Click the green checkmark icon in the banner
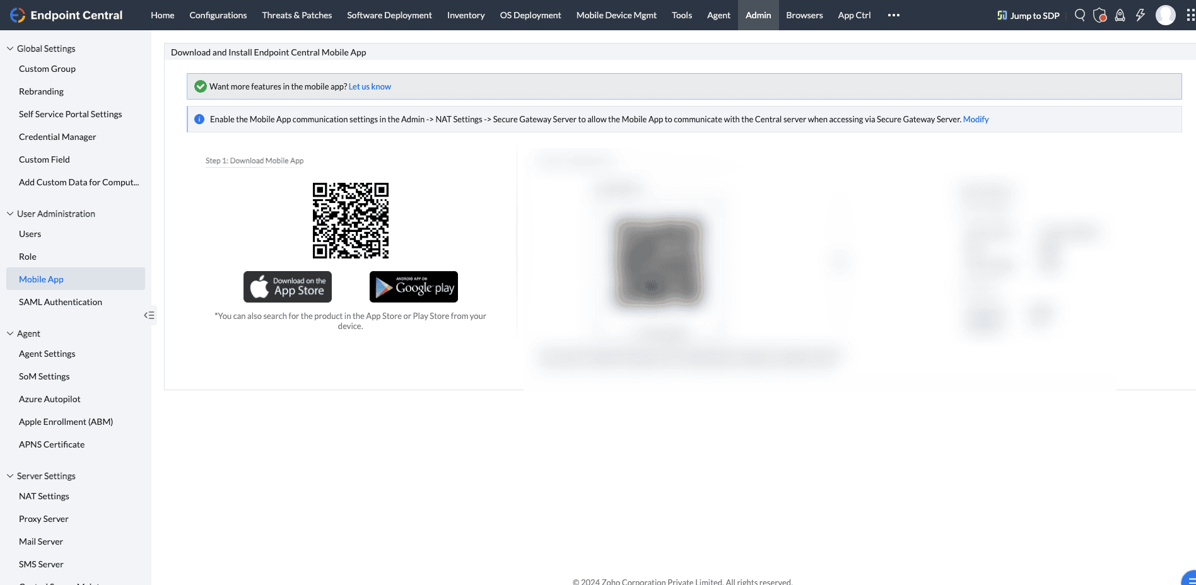This screenshot has height=585, width=1196. 201,86
